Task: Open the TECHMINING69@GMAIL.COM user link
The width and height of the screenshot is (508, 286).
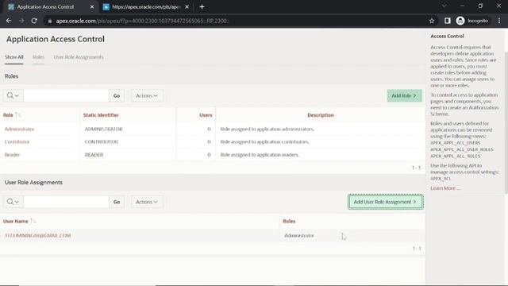Action: pos(37,235)
